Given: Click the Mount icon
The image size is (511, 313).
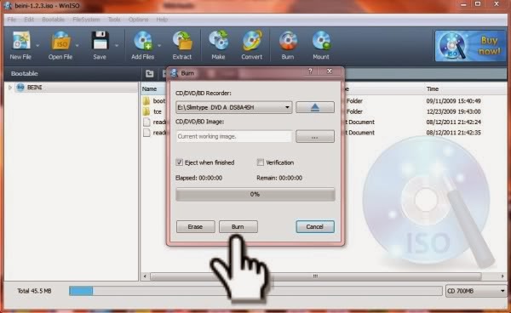Looking at the screenshot, I should click(x=321, y=41).
